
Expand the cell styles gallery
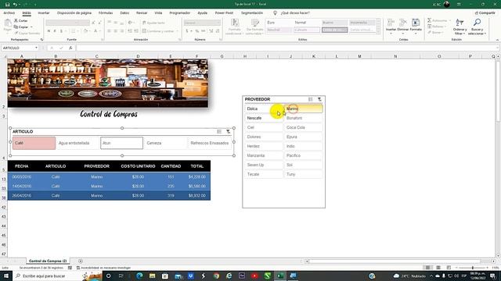coord(379,31)
